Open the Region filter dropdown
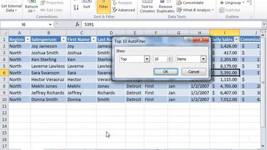267x150 pixels. (x=28, y=40)
